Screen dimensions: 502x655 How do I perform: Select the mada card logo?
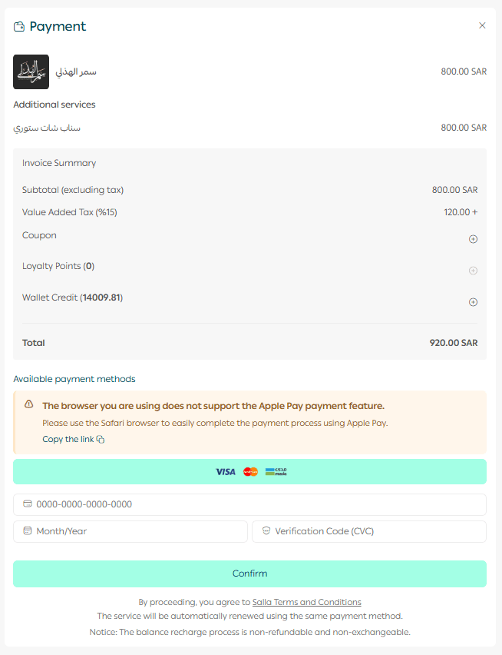(x=276, y=472)
